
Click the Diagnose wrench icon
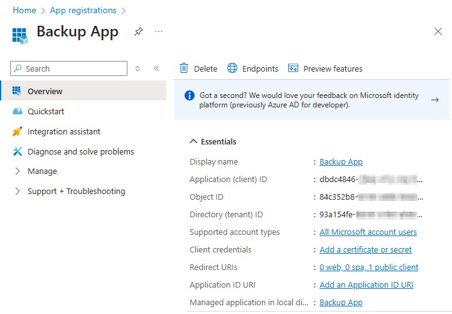(x=18, y=151)
